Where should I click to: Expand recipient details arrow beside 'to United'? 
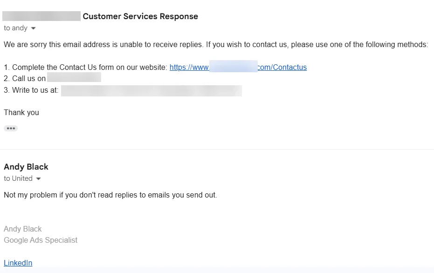(39, 179)
